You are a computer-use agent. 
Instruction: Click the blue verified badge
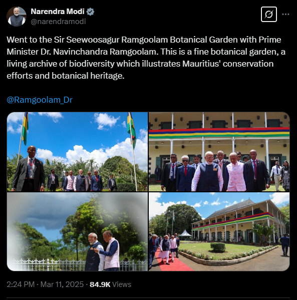(x=90, y=12)
